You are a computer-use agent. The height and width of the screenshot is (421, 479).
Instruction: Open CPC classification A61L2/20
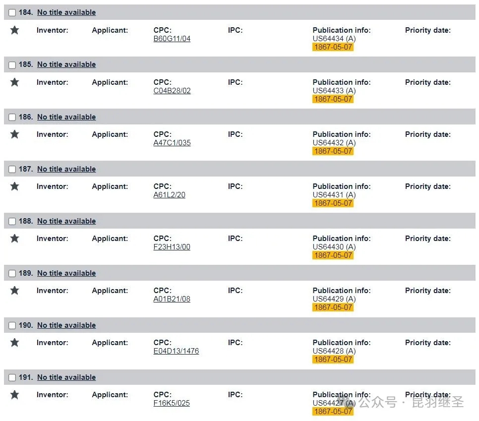click(169, 195)
